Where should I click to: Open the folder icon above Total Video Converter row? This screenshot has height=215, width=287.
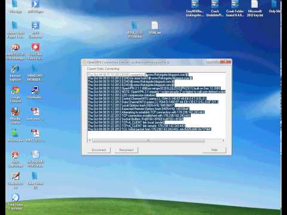[35, 180]
